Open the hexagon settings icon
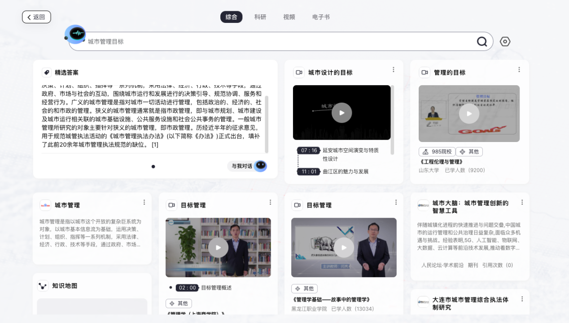 coord(505,42)
